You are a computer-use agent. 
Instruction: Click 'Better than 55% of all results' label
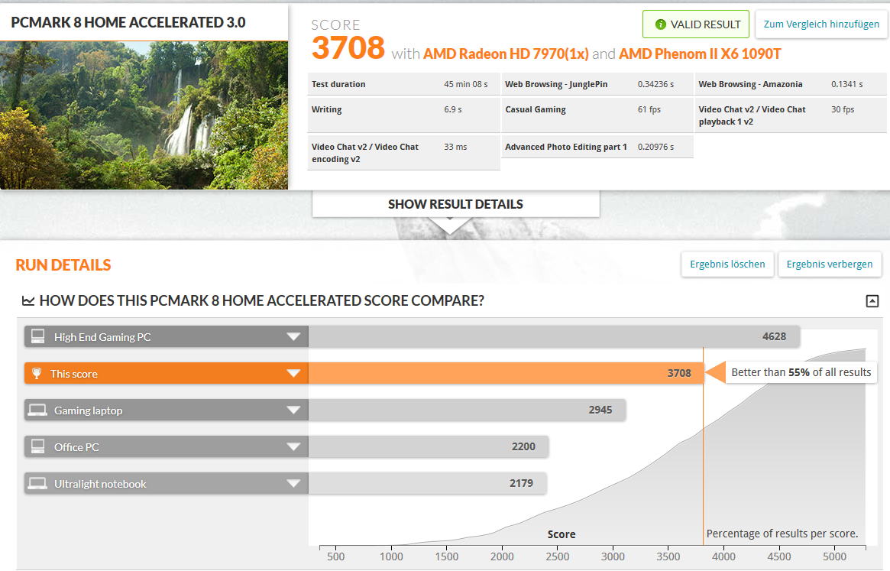pos(801,372)
